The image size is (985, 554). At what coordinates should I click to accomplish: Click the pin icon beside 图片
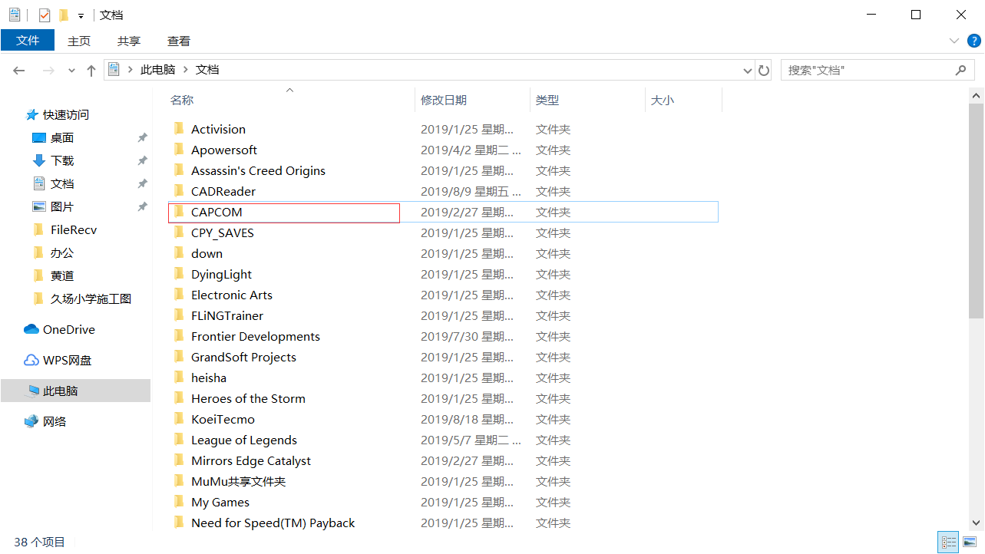pyautogui.click(x=142, y=206)
